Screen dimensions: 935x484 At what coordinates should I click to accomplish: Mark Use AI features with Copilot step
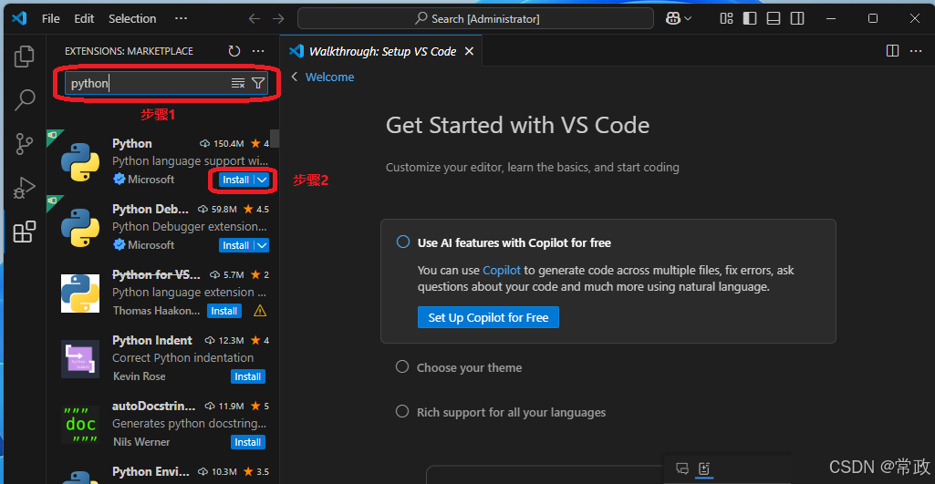click(x=403, y=242)
